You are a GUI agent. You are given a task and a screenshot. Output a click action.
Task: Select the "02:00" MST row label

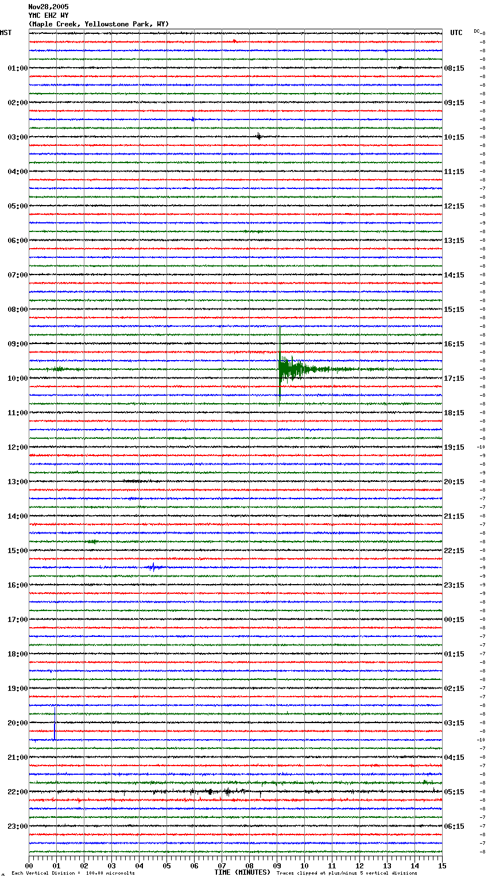click(x=18, y=103)
